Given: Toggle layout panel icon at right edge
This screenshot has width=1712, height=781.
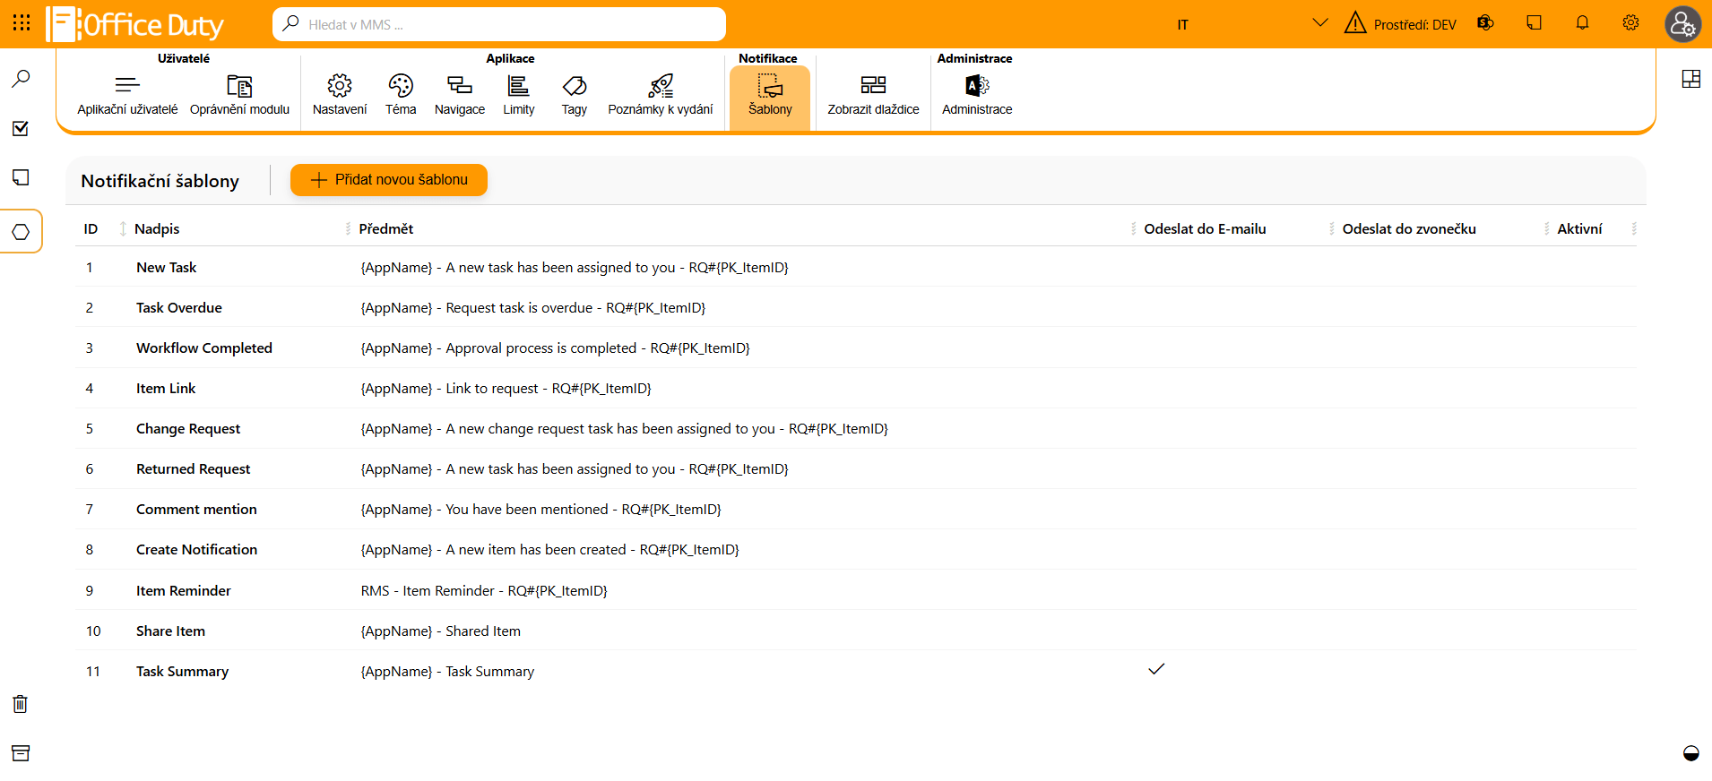Looking at the screenshot, I should pos(1690,79).
